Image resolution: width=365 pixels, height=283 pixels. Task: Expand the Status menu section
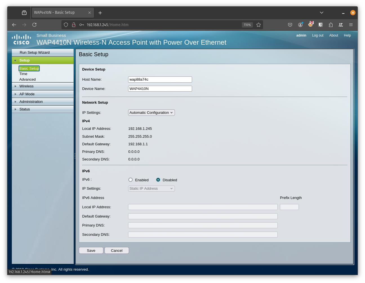(25, 109)
